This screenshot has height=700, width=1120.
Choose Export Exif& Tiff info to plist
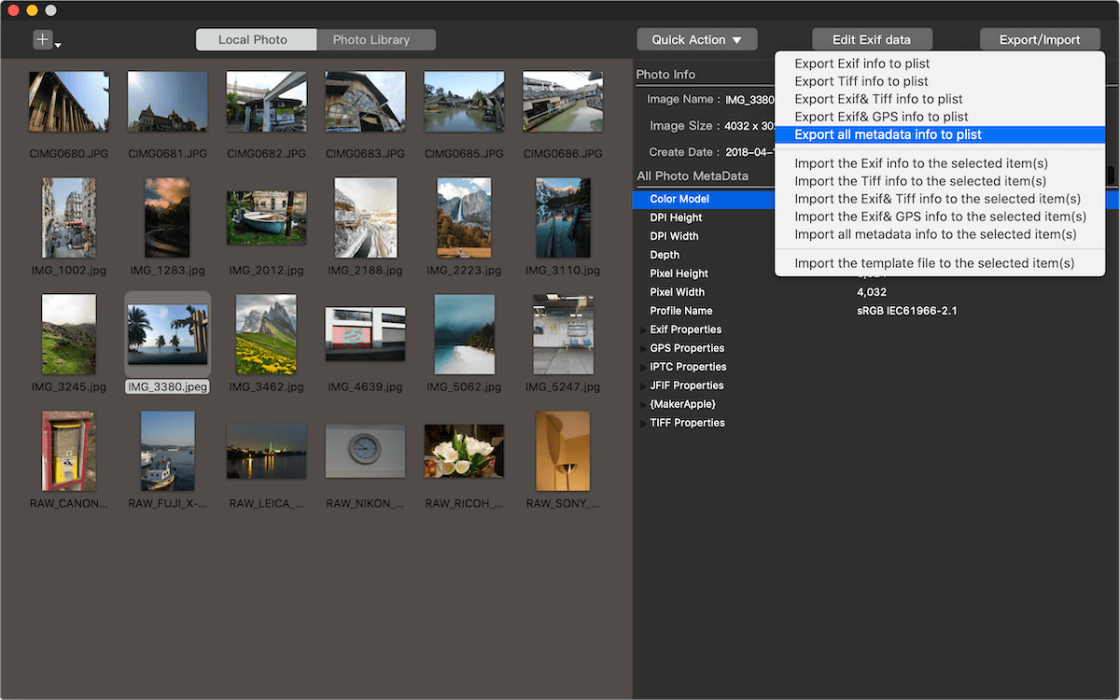[x=940, y=99]
